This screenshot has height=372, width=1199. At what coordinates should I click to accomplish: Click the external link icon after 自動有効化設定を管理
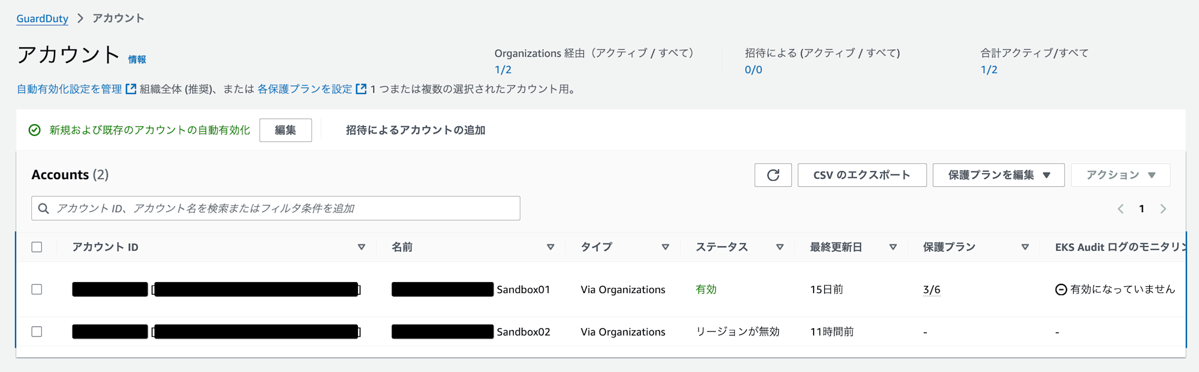click(131, 89)
